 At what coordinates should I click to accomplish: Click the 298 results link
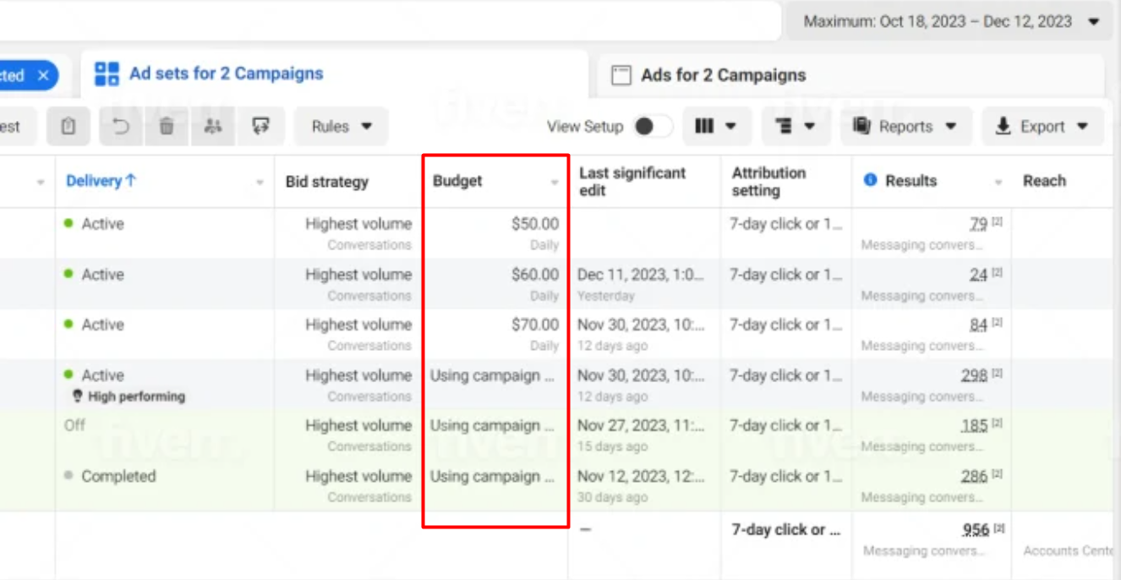point(974,375)
